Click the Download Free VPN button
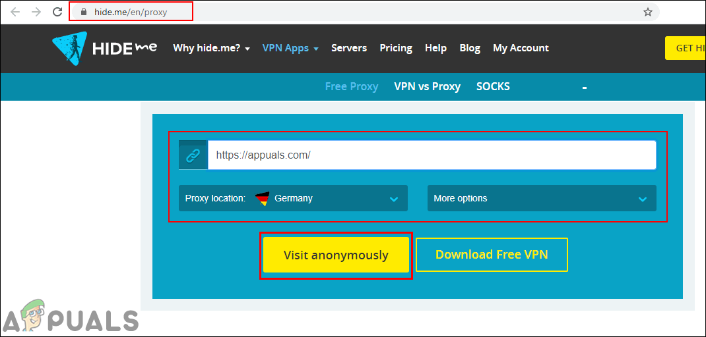This screenshot has height=337, width=706. (492, 255)
